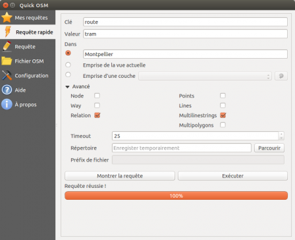The image size is (295, 240).
Task: Select Emprise d'une couche radio button
Action: (x=68, y=75)
